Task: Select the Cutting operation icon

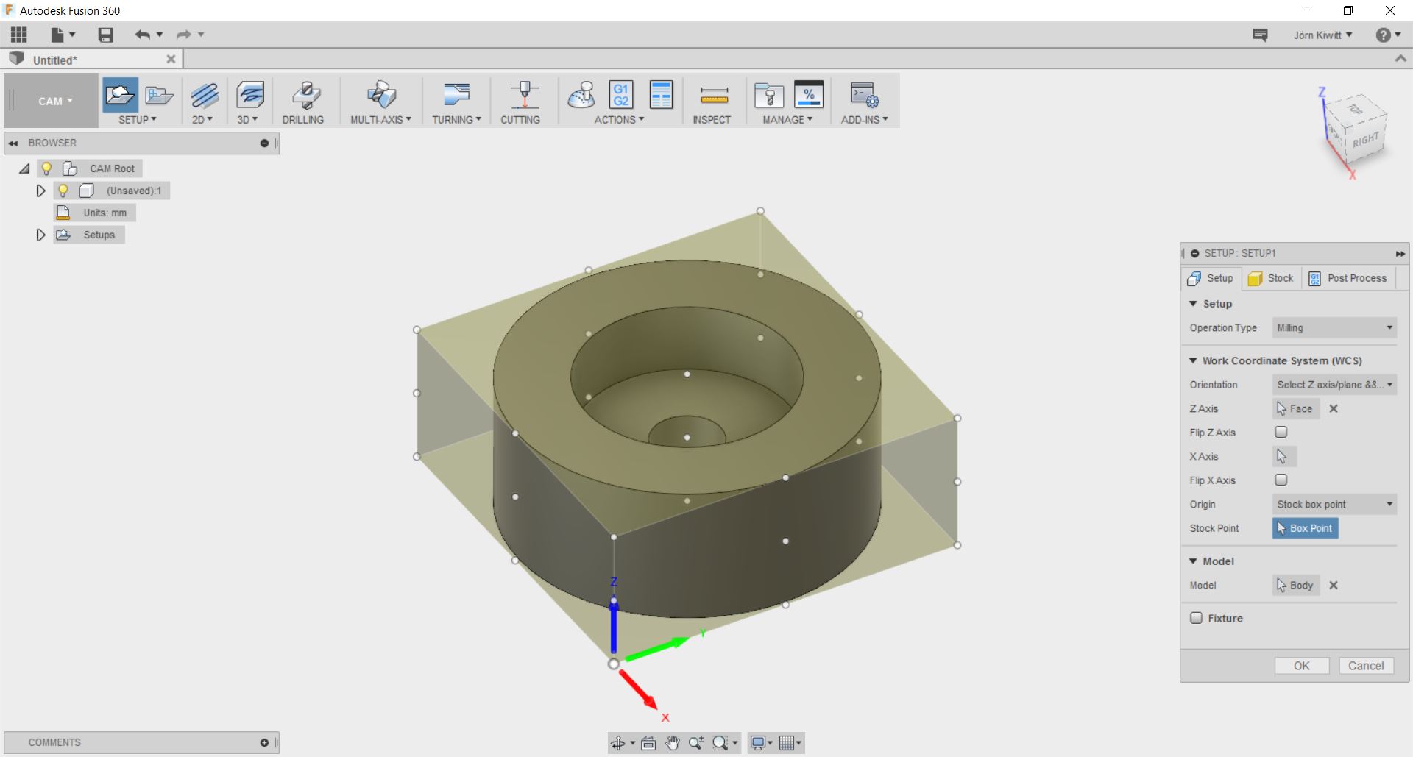Action: click(x=524, y=96)
